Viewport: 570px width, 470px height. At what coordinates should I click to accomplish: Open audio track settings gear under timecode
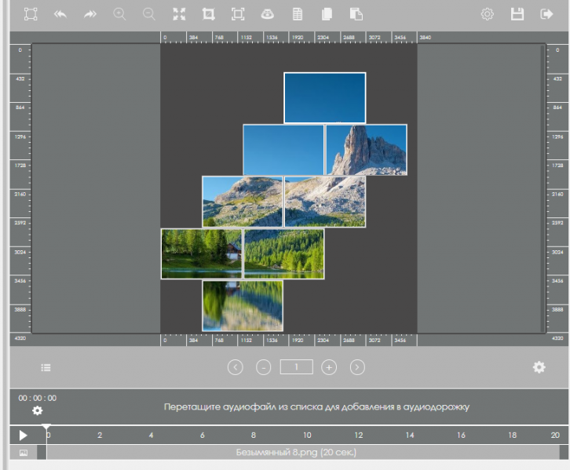point(37,410)
